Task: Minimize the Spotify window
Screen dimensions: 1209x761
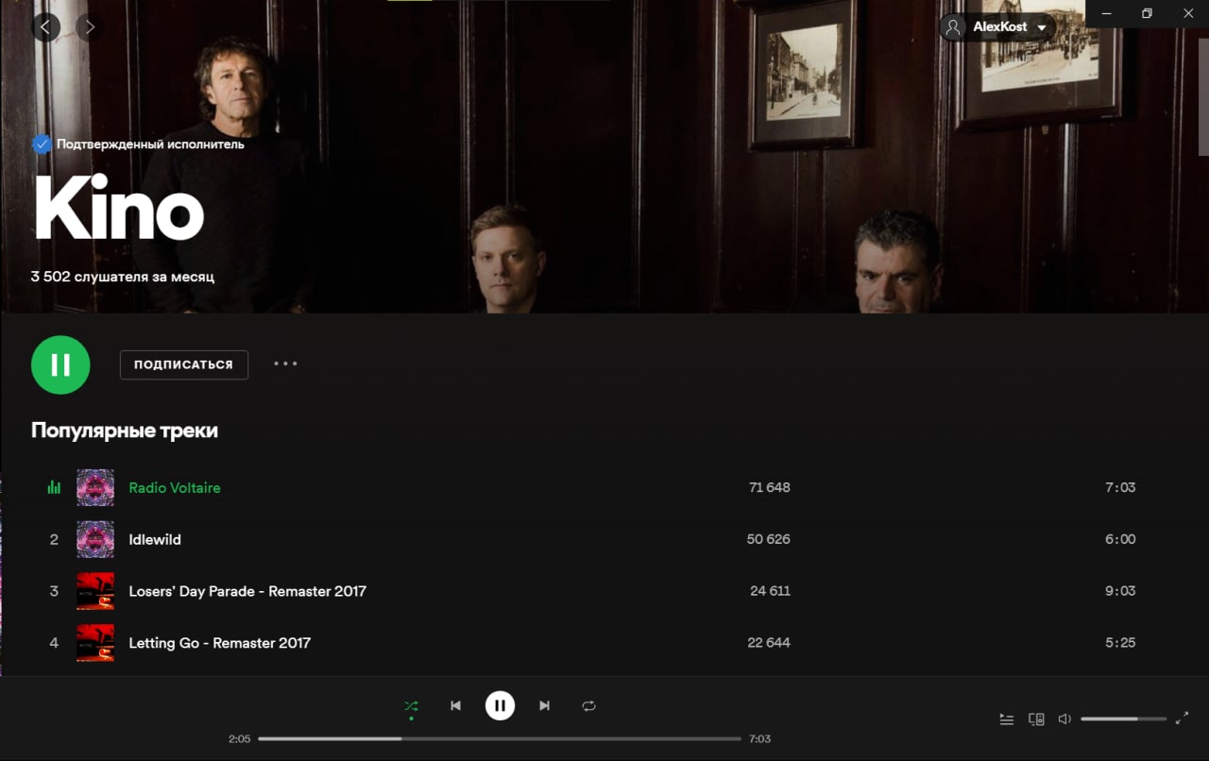Action: 1106,13
